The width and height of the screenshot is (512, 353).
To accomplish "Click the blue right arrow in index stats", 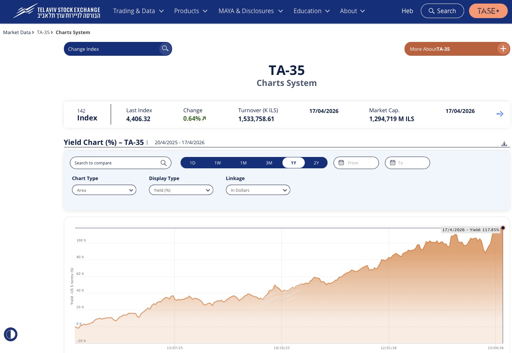I will (500, 114).
